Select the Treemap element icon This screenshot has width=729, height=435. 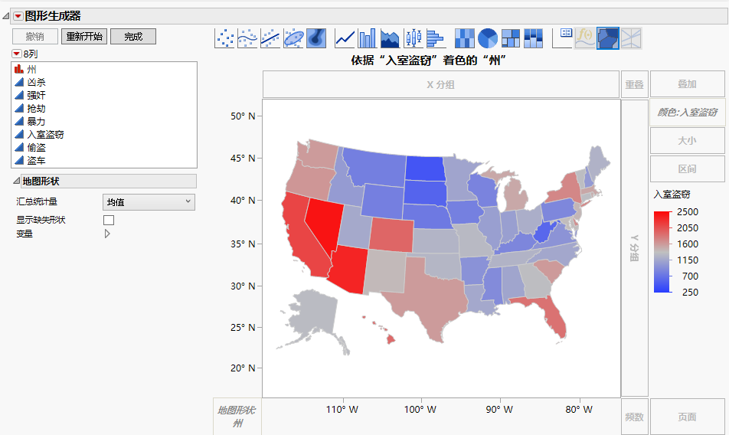point(510,38)
